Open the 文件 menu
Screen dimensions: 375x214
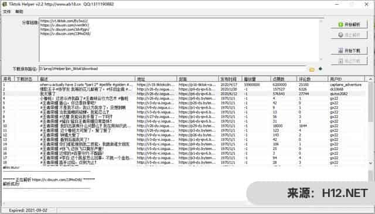(6, 12)
